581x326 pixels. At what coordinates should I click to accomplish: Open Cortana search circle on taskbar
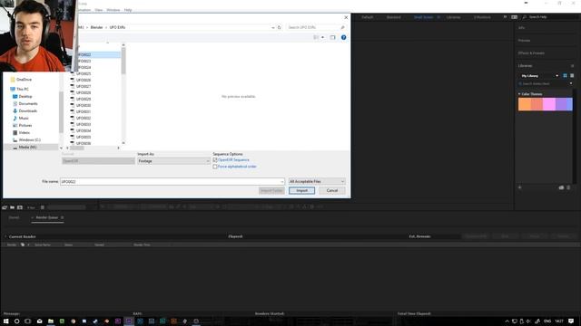[16, 321]
